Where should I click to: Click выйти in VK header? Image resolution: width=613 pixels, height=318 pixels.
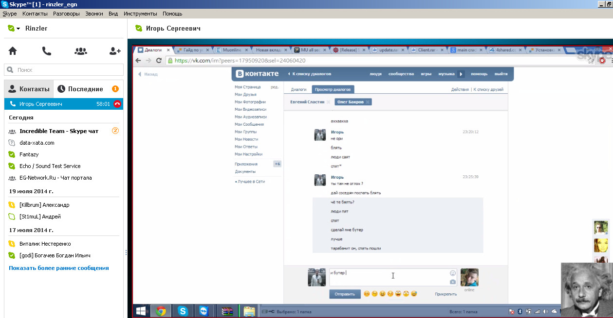click(501, 74)
